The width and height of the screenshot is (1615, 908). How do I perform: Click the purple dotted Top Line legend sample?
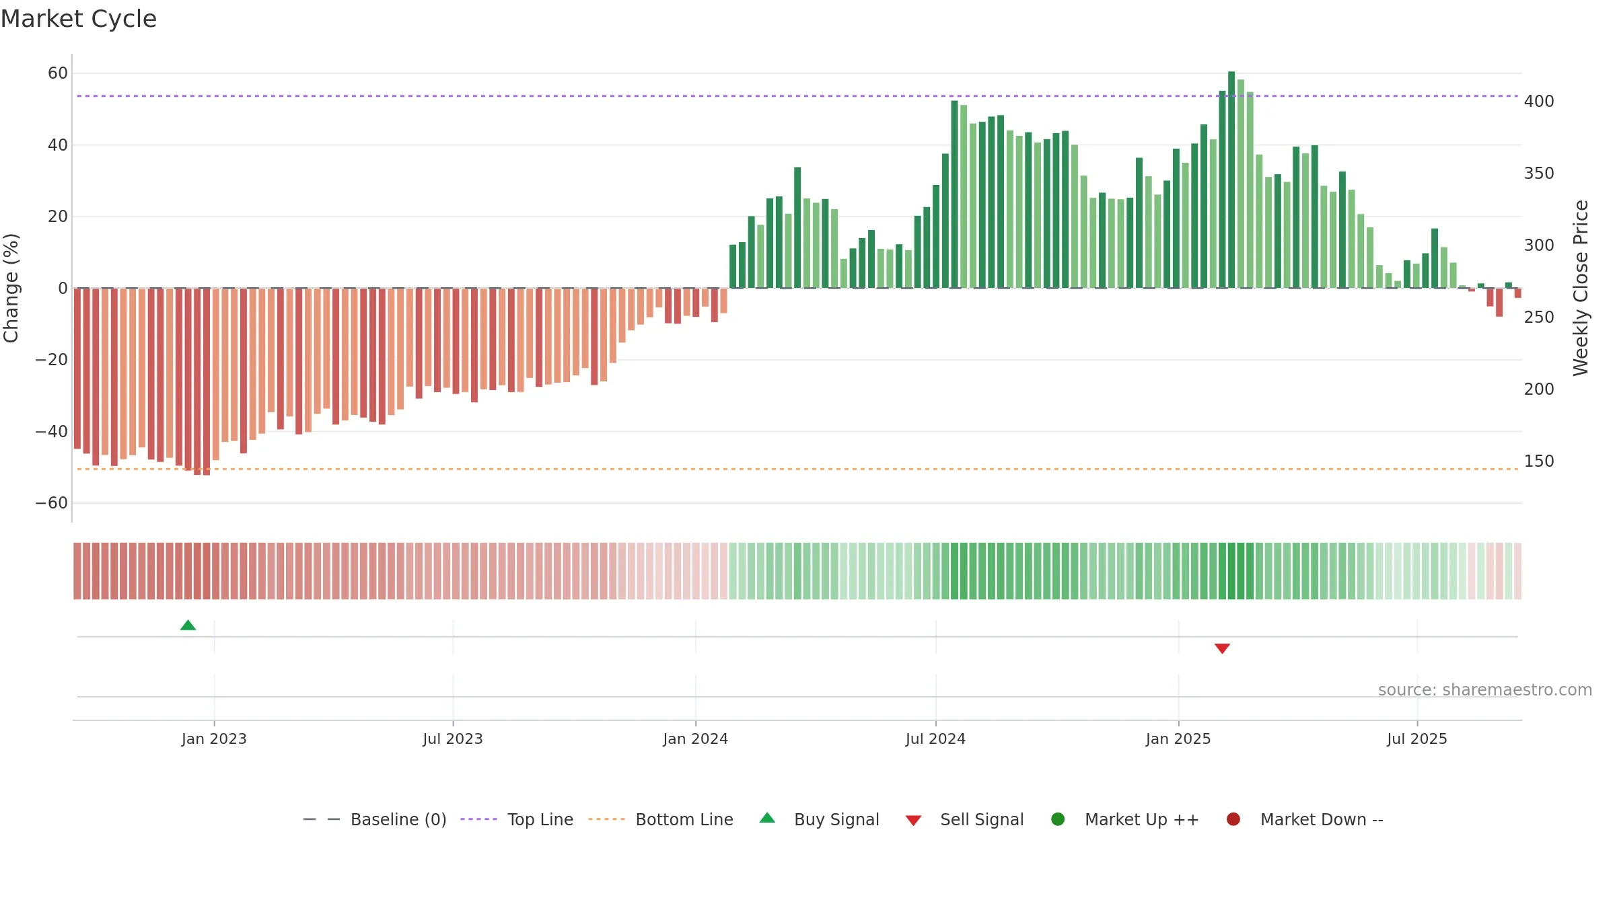point(478,819)
